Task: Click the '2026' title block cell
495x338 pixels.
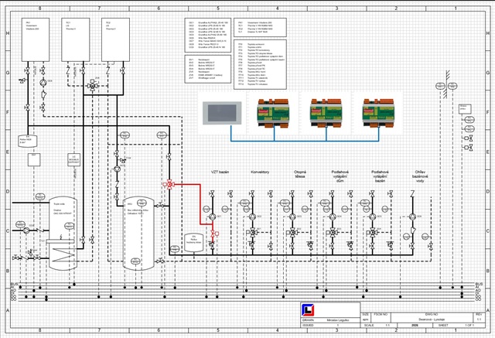Action: tap(415, 325)
